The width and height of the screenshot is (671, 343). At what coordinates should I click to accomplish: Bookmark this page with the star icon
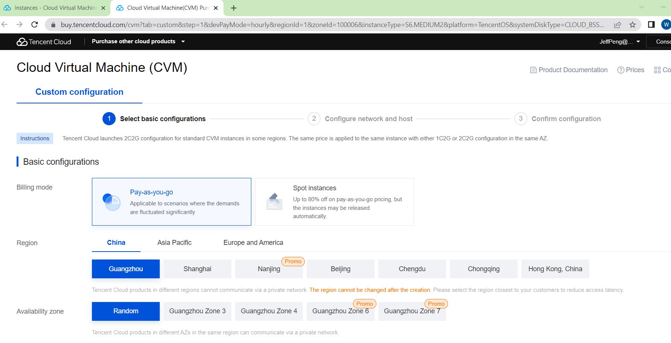633,25
